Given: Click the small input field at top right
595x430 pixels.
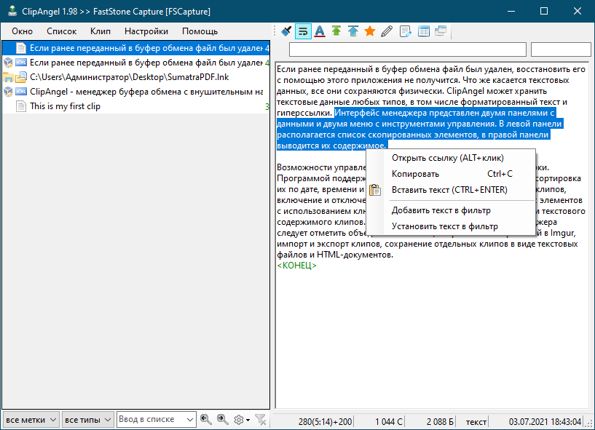Looking at the screenshot, I should pos(561,49).
